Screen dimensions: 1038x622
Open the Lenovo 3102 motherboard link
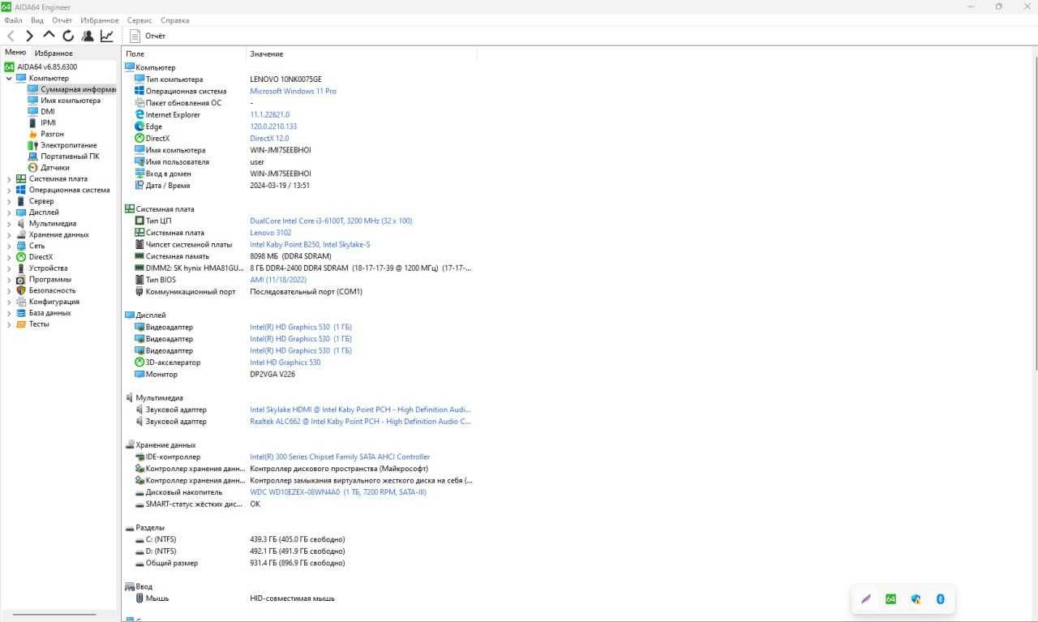click(270, 233)
